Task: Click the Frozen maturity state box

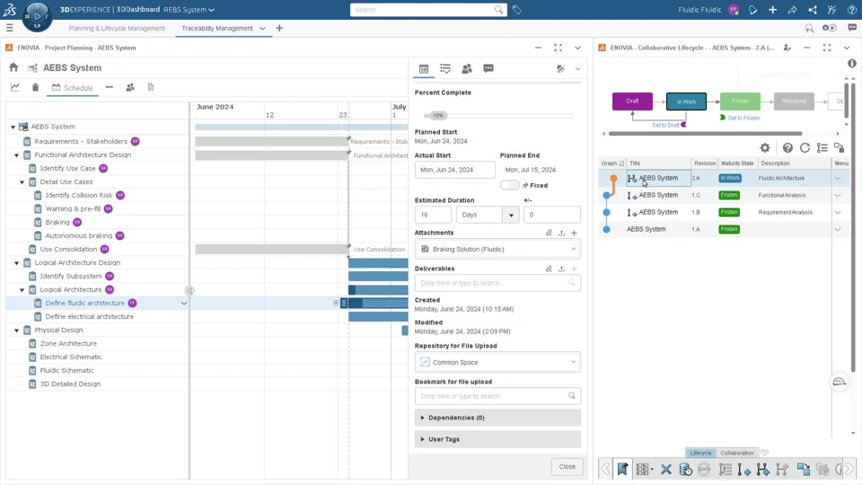Action: [x=740, y=101]
